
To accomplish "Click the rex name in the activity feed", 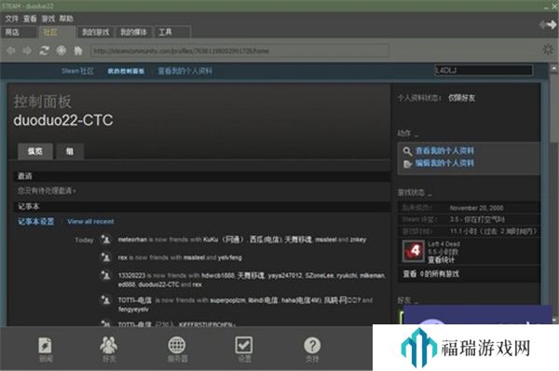I will coord(123,257).
